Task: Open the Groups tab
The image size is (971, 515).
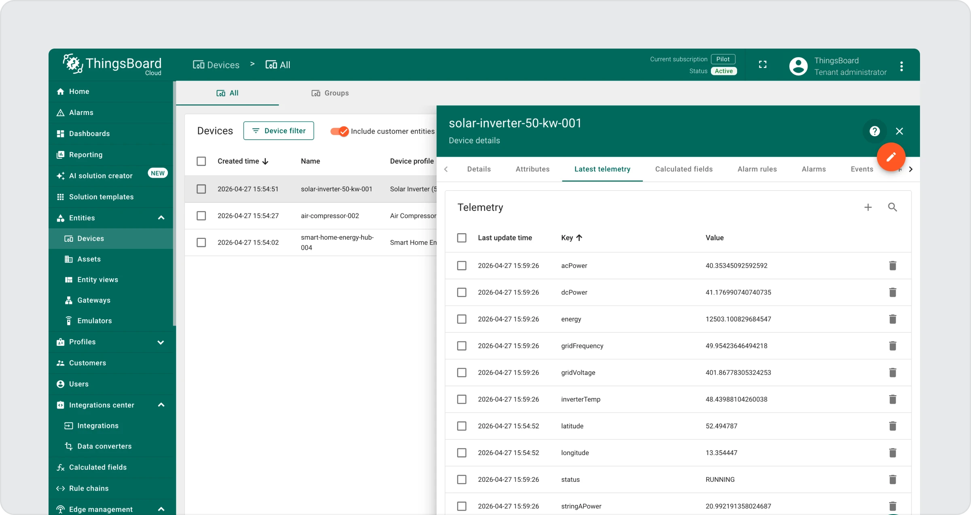Action: (x=330, y=93)
